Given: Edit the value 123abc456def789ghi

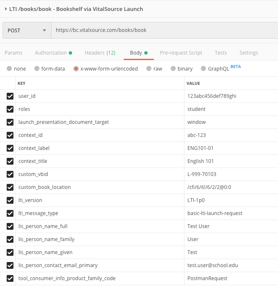Looking at the screenshot, I should coord(231,96).
